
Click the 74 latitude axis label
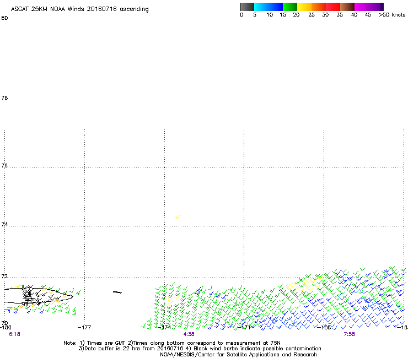point(4,224)
